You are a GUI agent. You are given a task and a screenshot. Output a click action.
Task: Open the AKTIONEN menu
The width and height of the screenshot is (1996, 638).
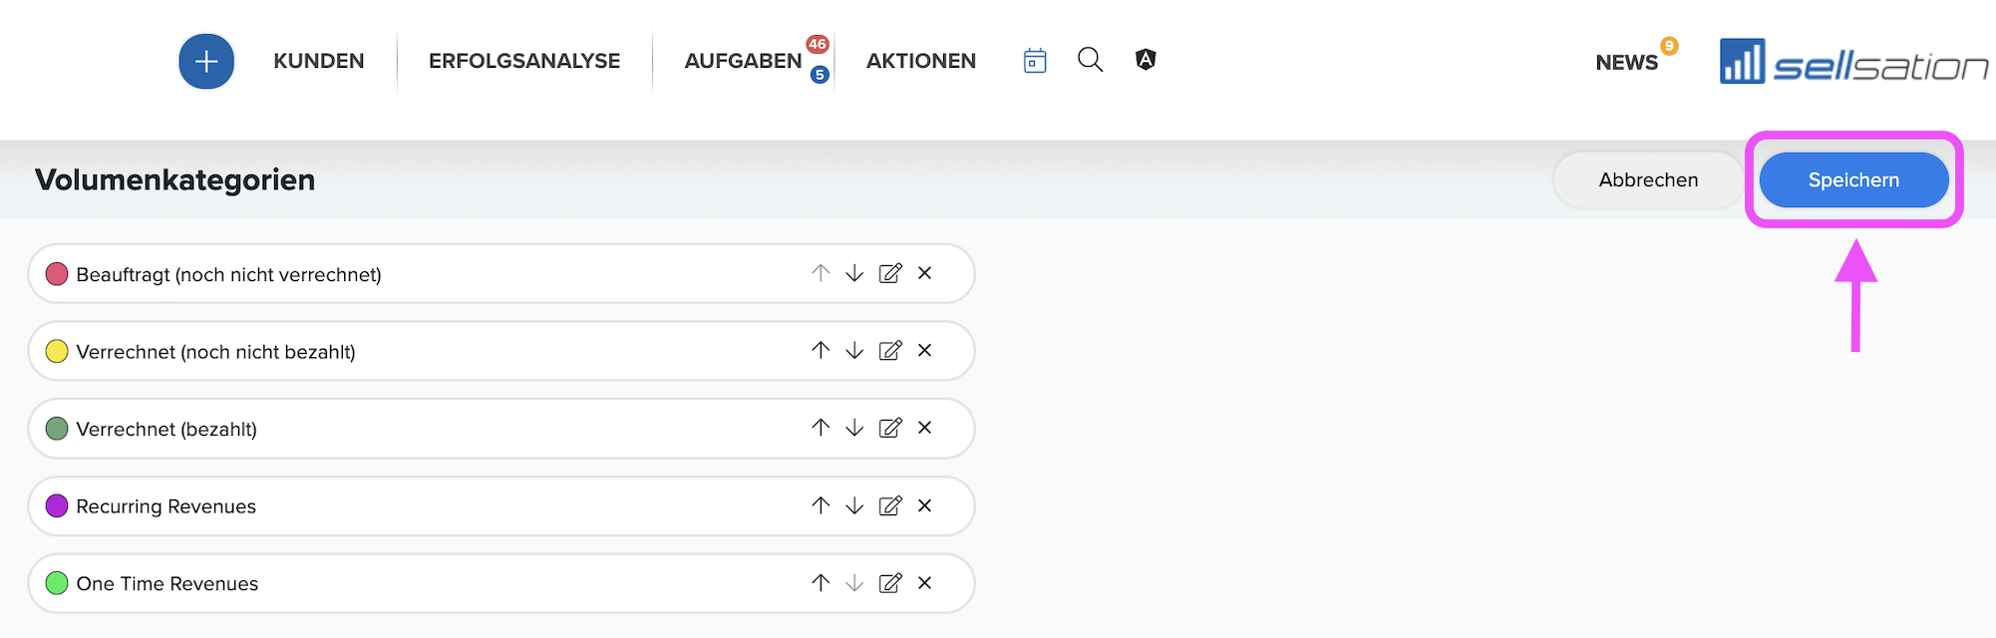click(x=921, y=61)
